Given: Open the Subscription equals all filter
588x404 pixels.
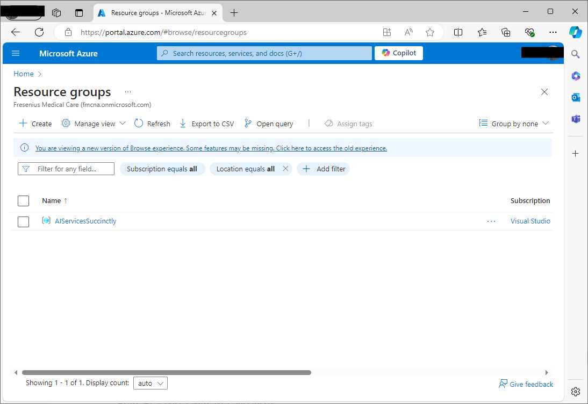Looking at the screenshot, I should coord(162,169).
